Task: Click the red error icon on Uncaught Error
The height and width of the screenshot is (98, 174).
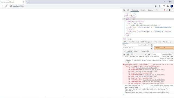Action: point(124,64)
